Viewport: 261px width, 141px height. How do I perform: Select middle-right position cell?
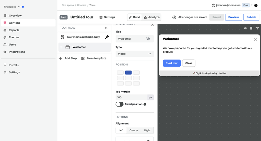pos(136,78)
